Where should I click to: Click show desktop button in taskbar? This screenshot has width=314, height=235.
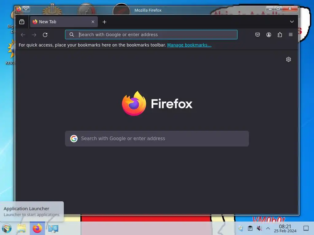[306, 228]
